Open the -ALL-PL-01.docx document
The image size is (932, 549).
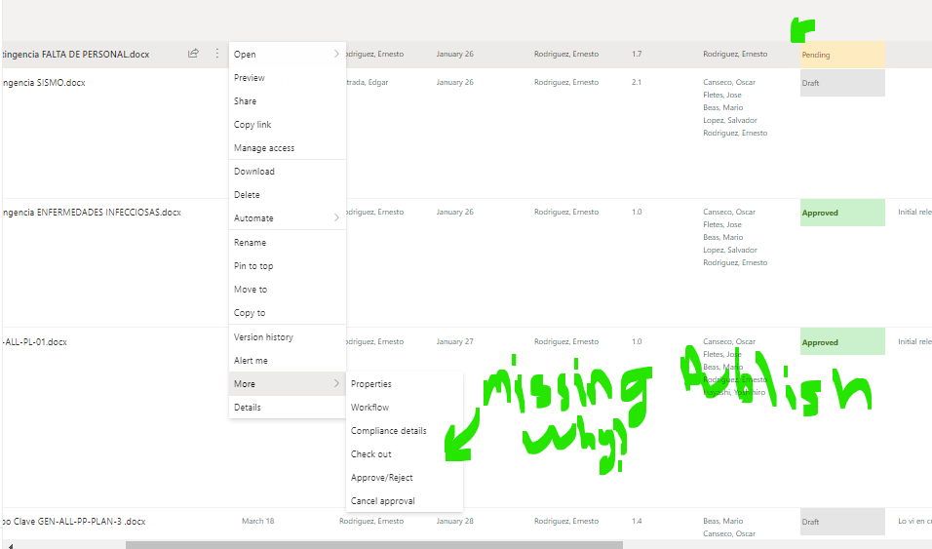(x=34, y=342)
